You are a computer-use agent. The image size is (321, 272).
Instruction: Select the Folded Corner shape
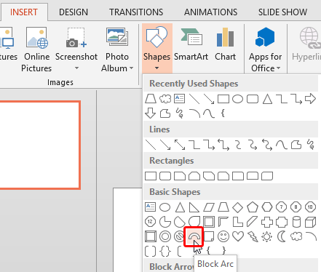point(209,236)
